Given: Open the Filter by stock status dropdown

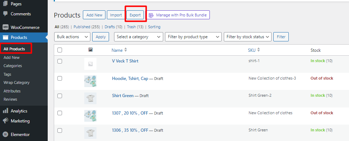Looking at the screenshot, I should [247, 37].
